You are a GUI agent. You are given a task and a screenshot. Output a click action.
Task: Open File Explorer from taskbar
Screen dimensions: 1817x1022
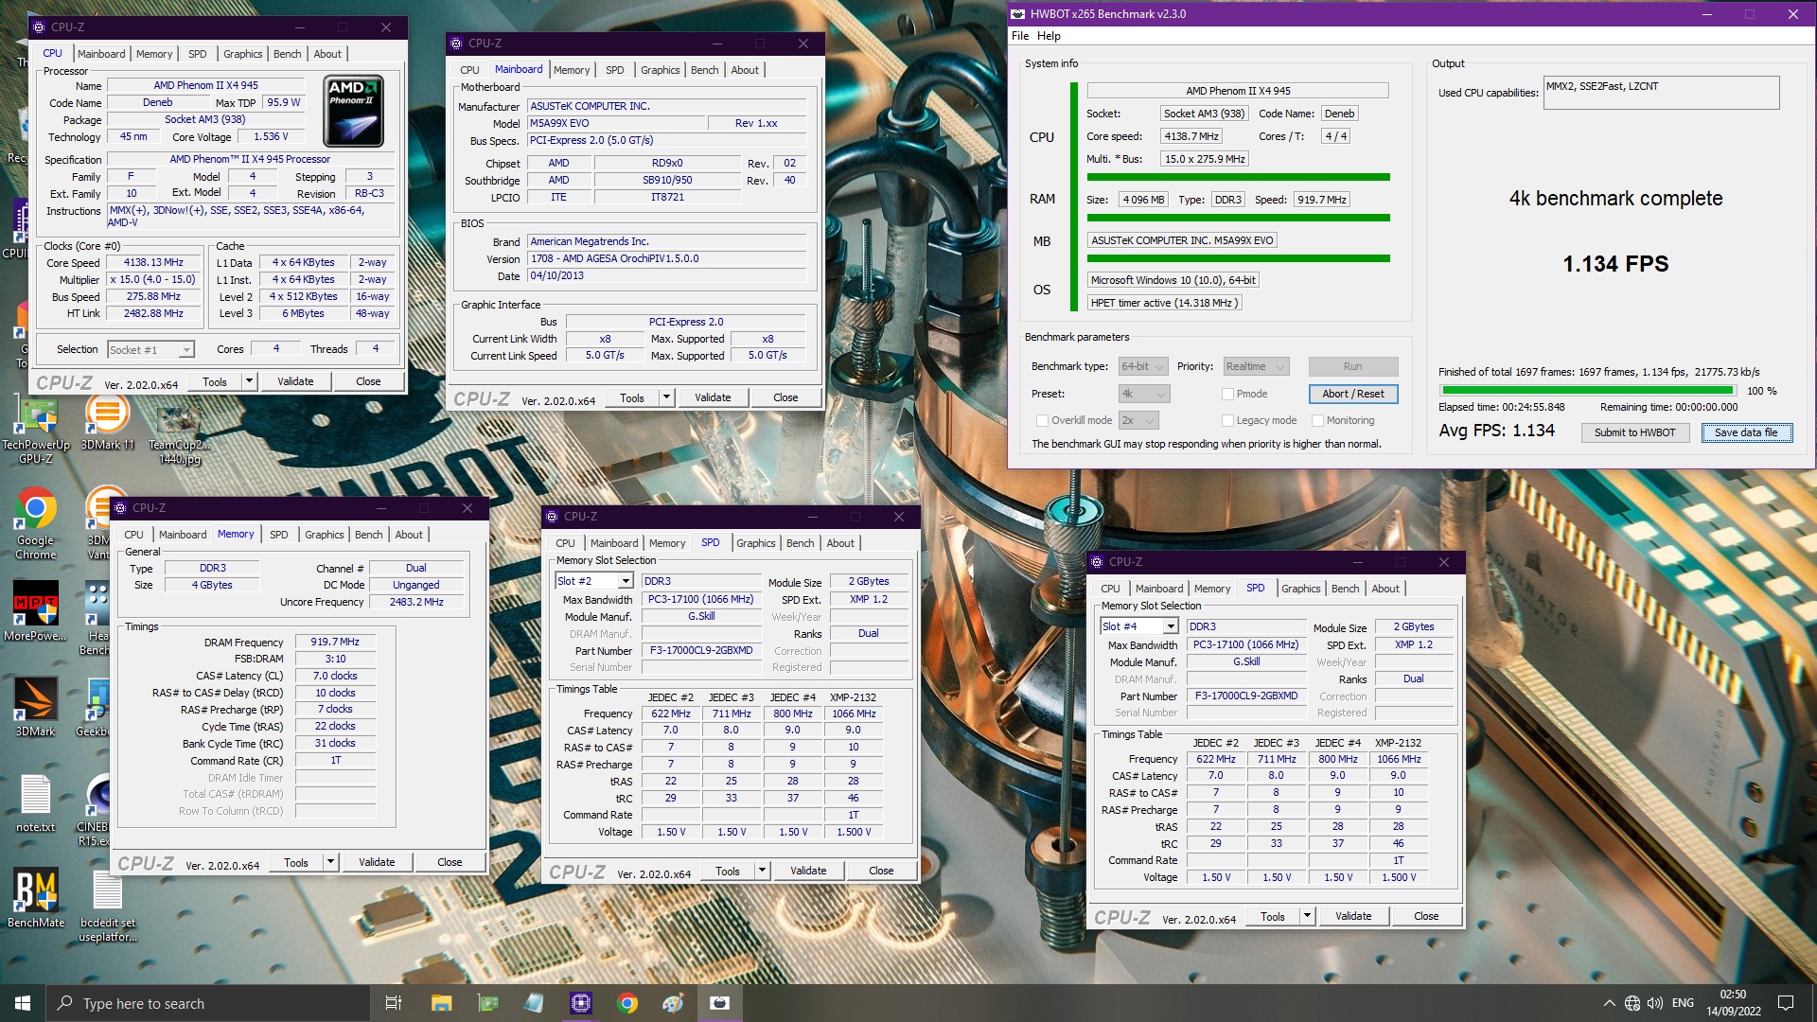441,1003
